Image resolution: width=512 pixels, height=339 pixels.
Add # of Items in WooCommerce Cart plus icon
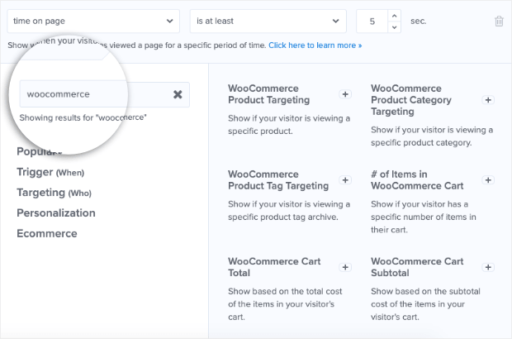click(488, 180)
